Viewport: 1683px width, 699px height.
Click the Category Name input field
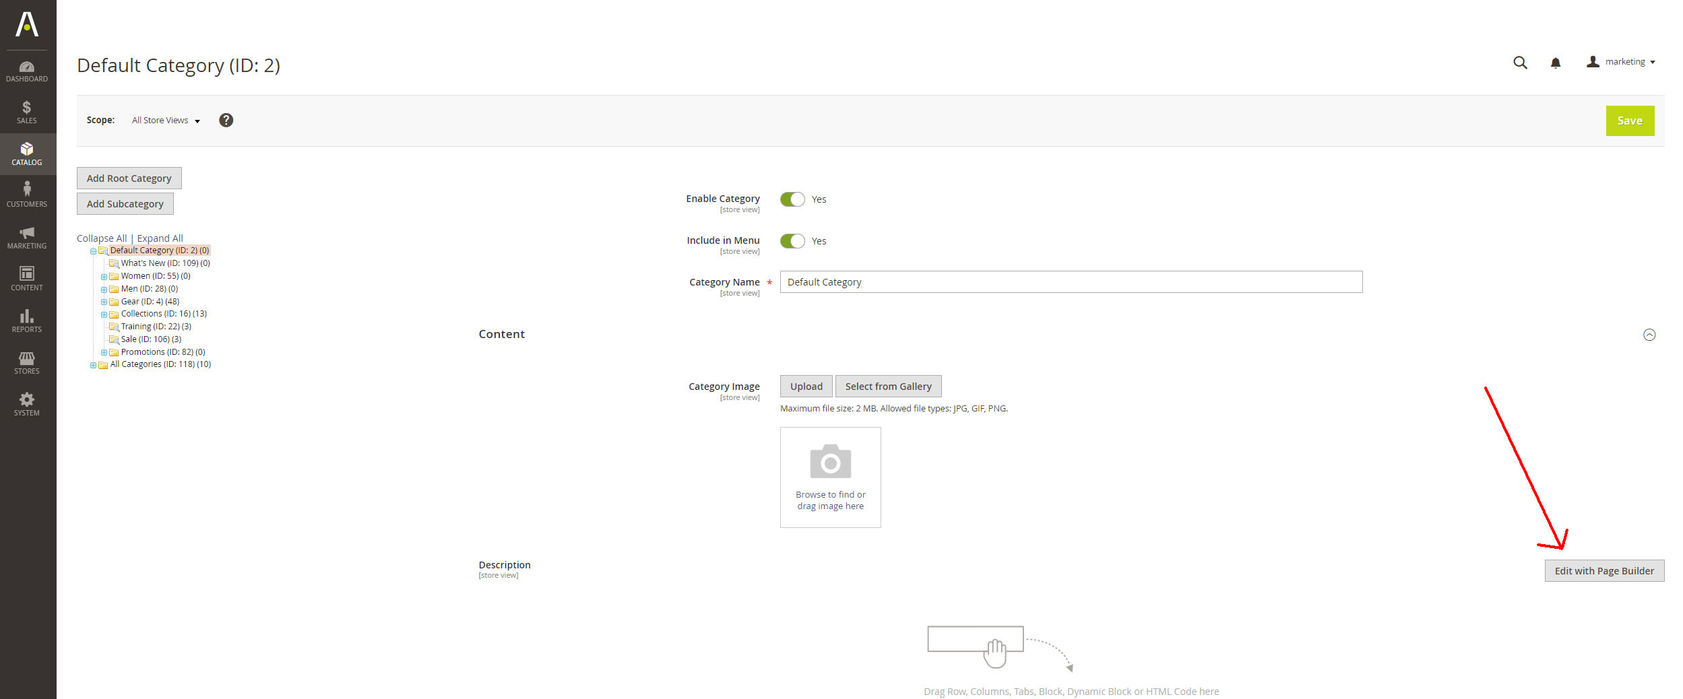click(x=1071, y=282)
